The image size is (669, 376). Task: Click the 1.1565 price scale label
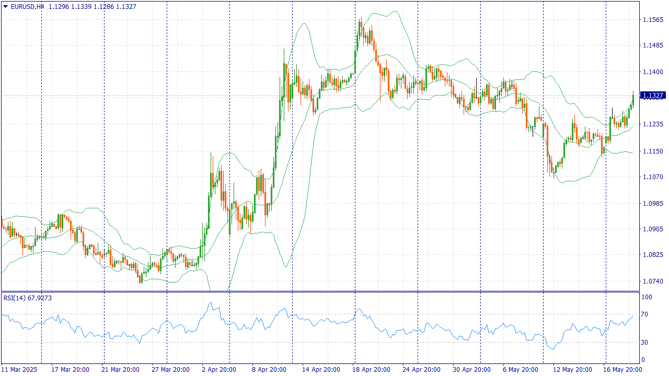click(x=652, y=20)
